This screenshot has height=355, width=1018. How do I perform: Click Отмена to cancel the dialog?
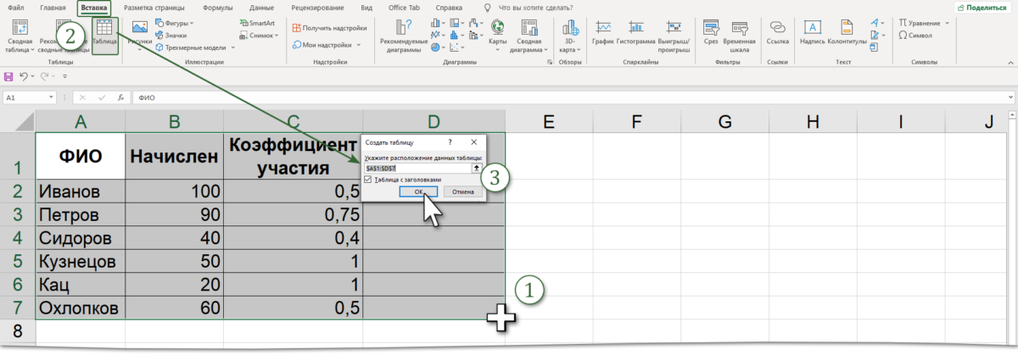click(x=462, y=192)
